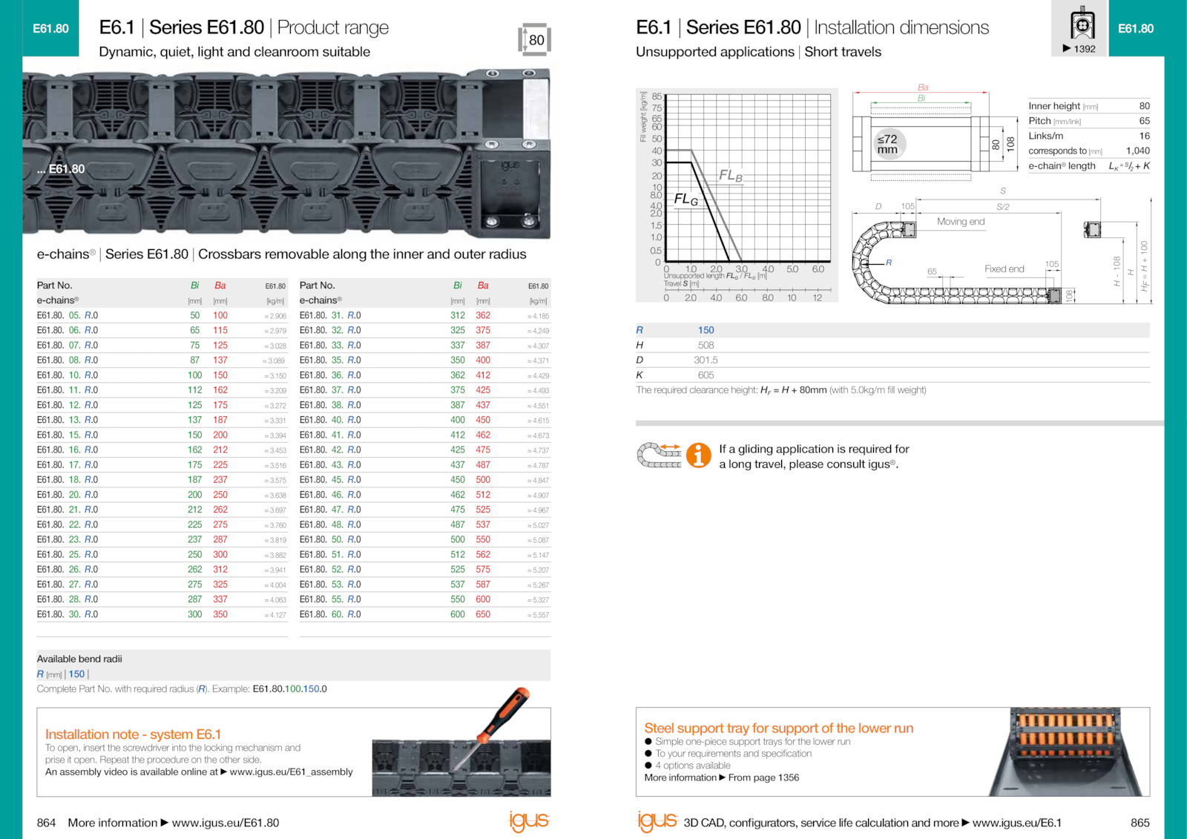
Task: Click the K value 605
Action: coord(706,375)
